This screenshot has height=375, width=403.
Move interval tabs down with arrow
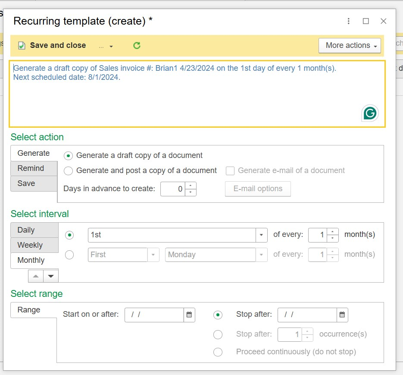pyautogui.click(x=51, y=276)
